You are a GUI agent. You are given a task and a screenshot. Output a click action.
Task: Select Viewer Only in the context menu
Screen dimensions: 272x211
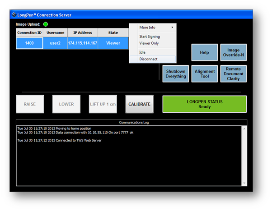click(149, 43)
